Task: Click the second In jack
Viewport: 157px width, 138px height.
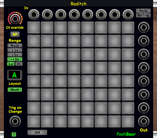Action: pos(47,15)
